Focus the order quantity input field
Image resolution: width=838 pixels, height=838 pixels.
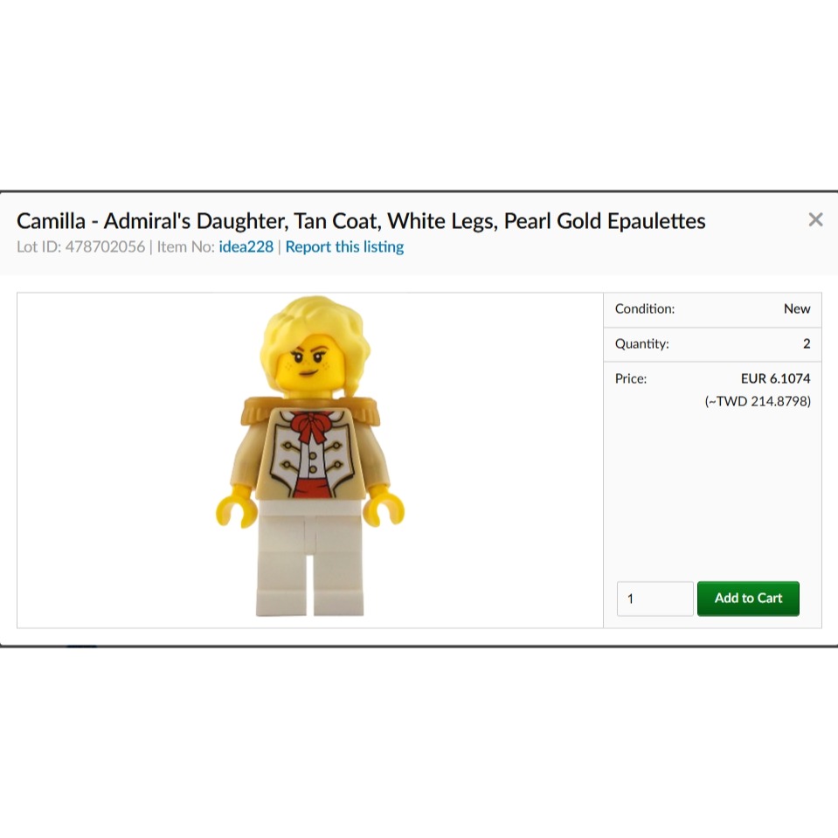[654, 598]
